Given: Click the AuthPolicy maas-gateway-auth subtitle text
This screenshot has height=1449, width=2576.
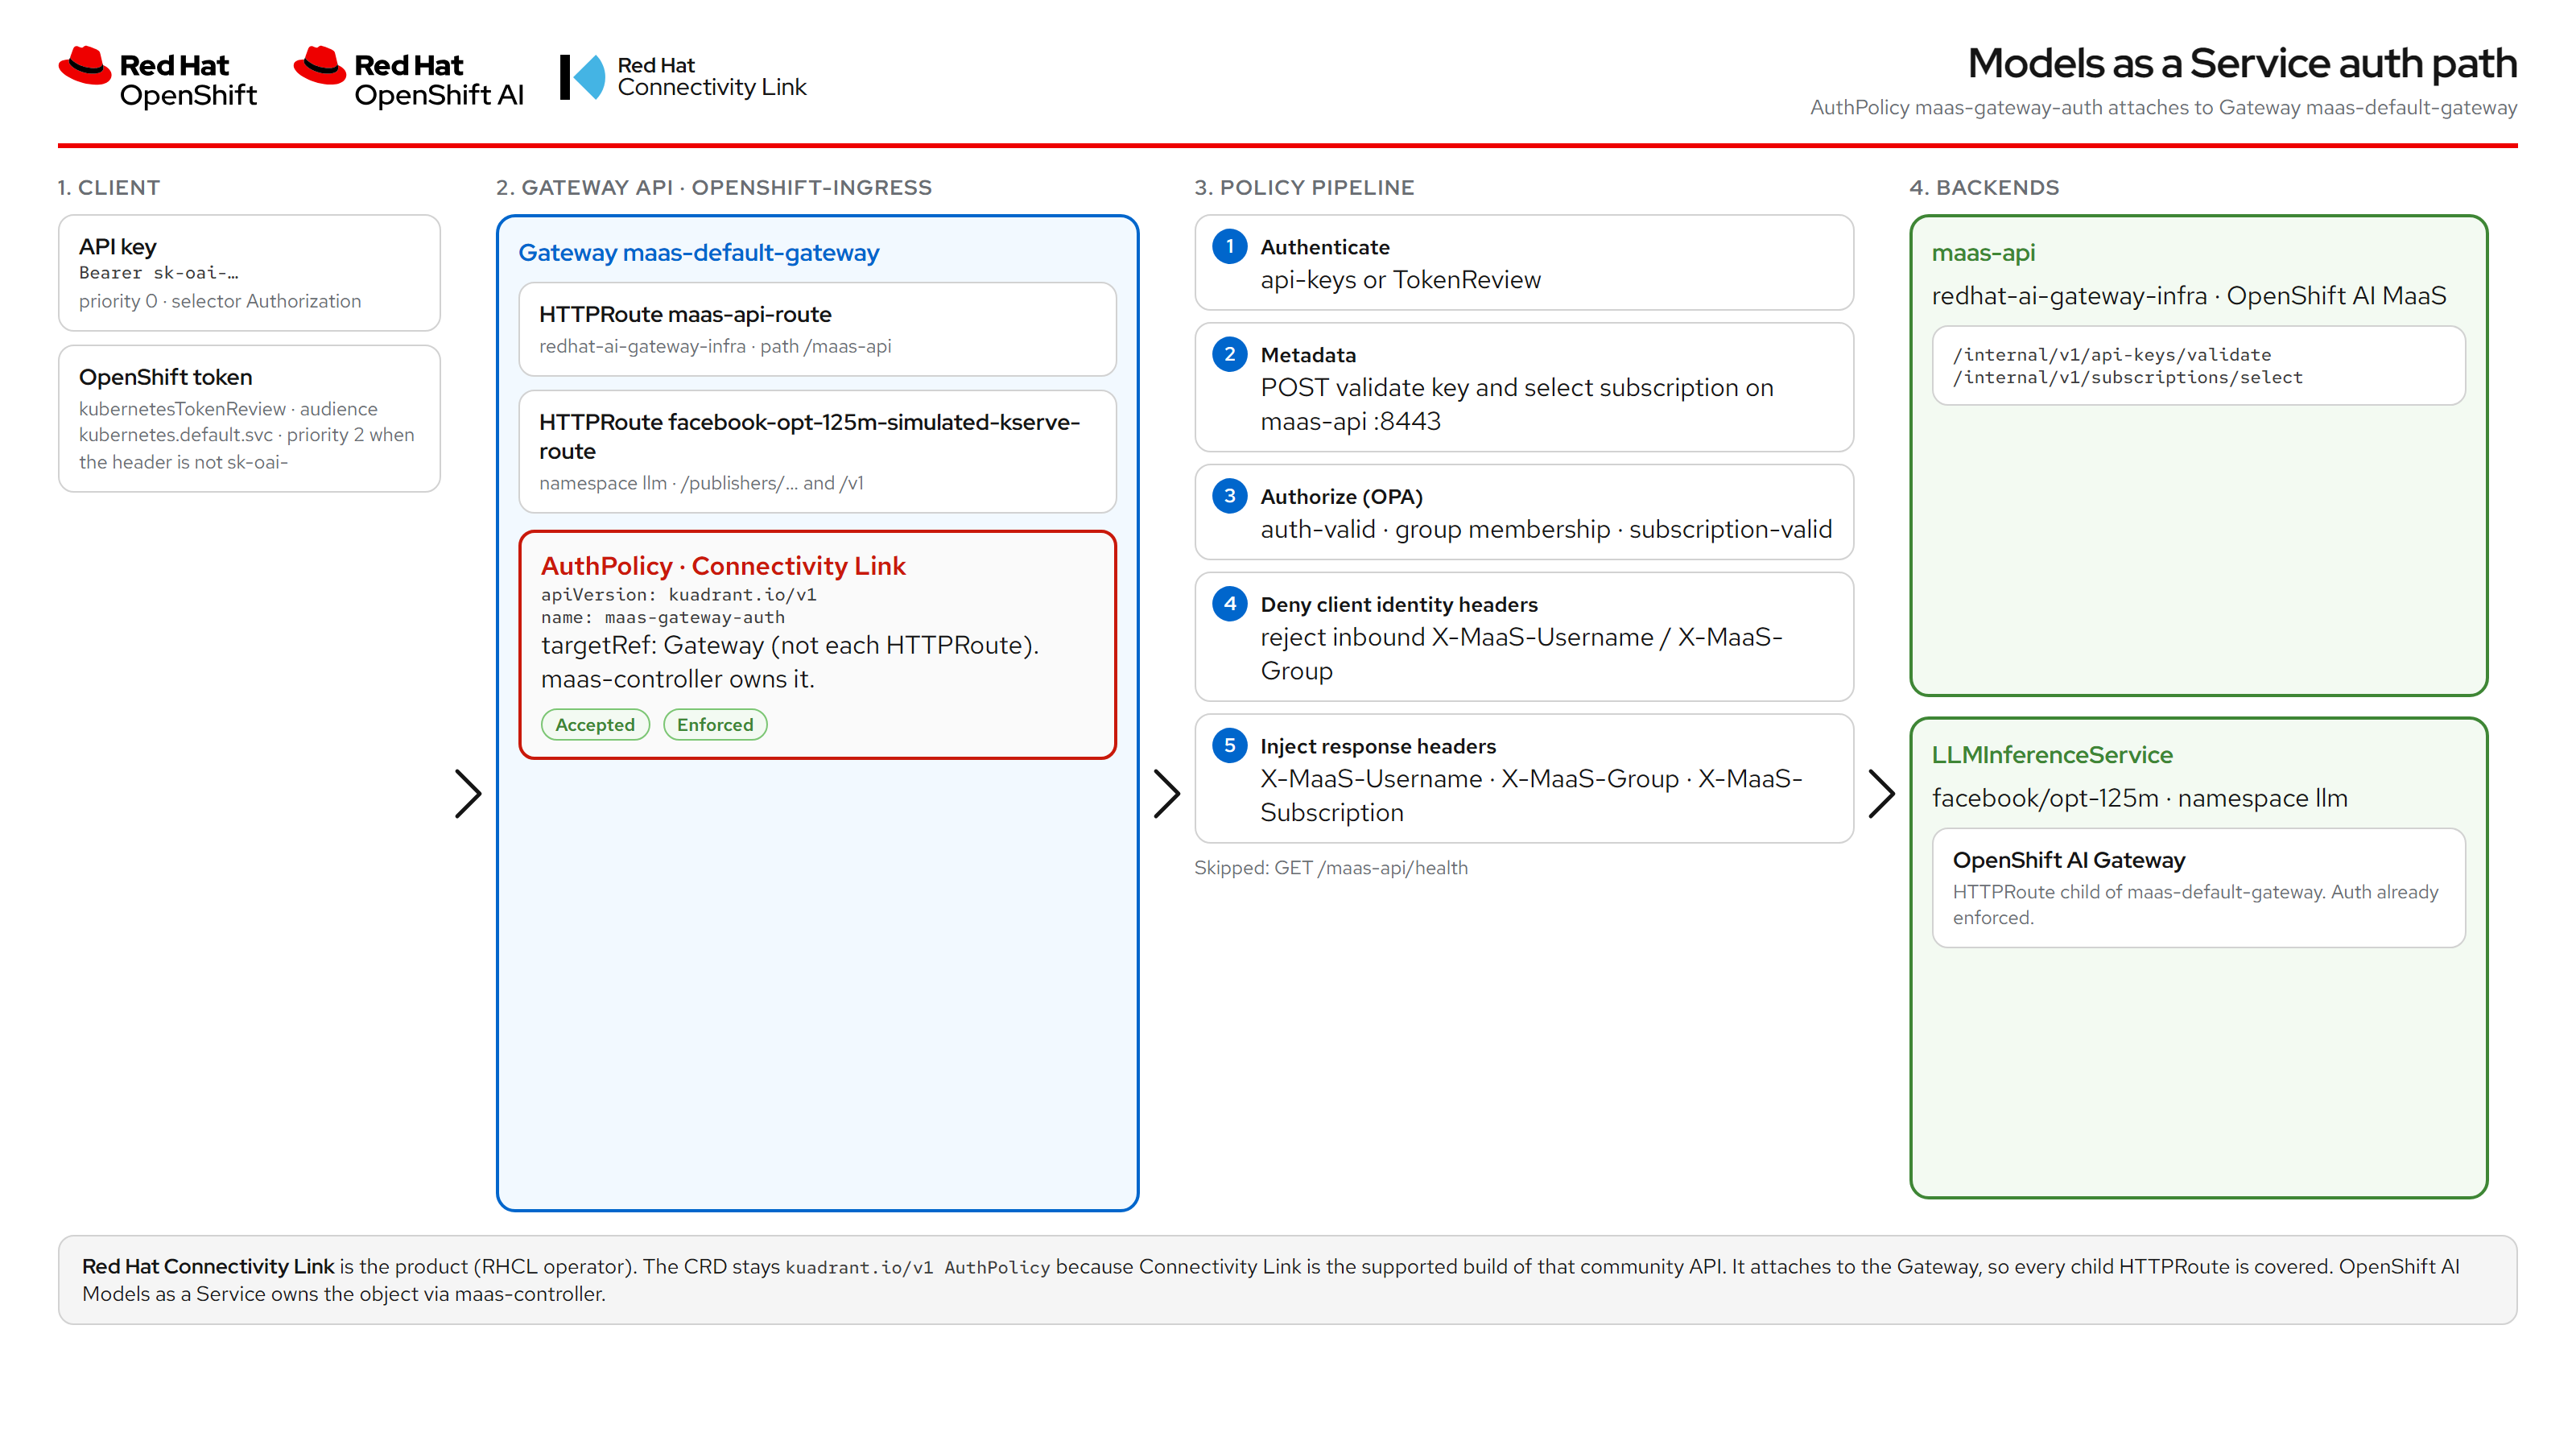Looking at the screenshot, I should coord(2163,107).
